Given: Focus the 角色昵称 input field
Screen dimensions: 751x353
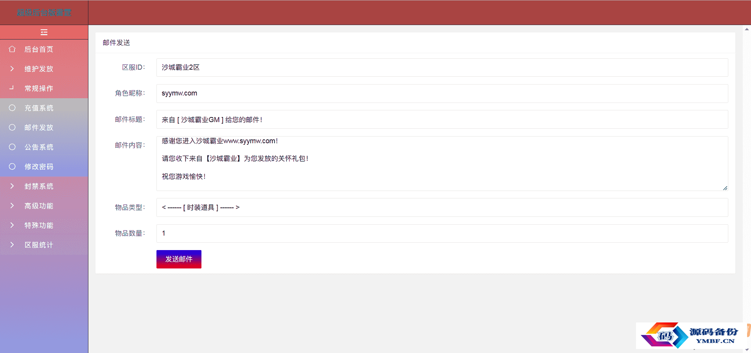Looking at the screenshot, I should coord(442,94).
